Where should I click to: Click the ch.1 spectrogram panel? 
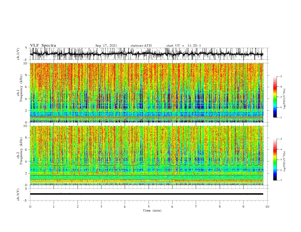(147, 92)
